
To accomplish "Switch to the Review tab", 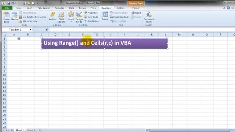I will point(82,8).
